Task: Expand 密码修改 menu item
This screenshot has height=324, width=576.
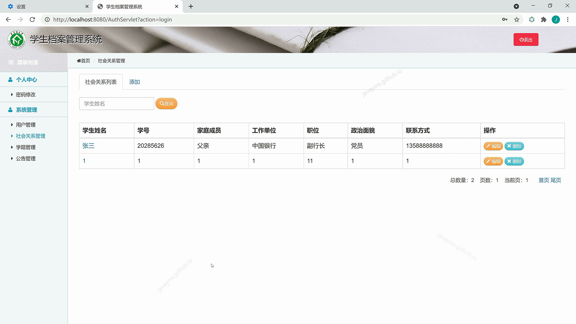Action: coord(25,94)
